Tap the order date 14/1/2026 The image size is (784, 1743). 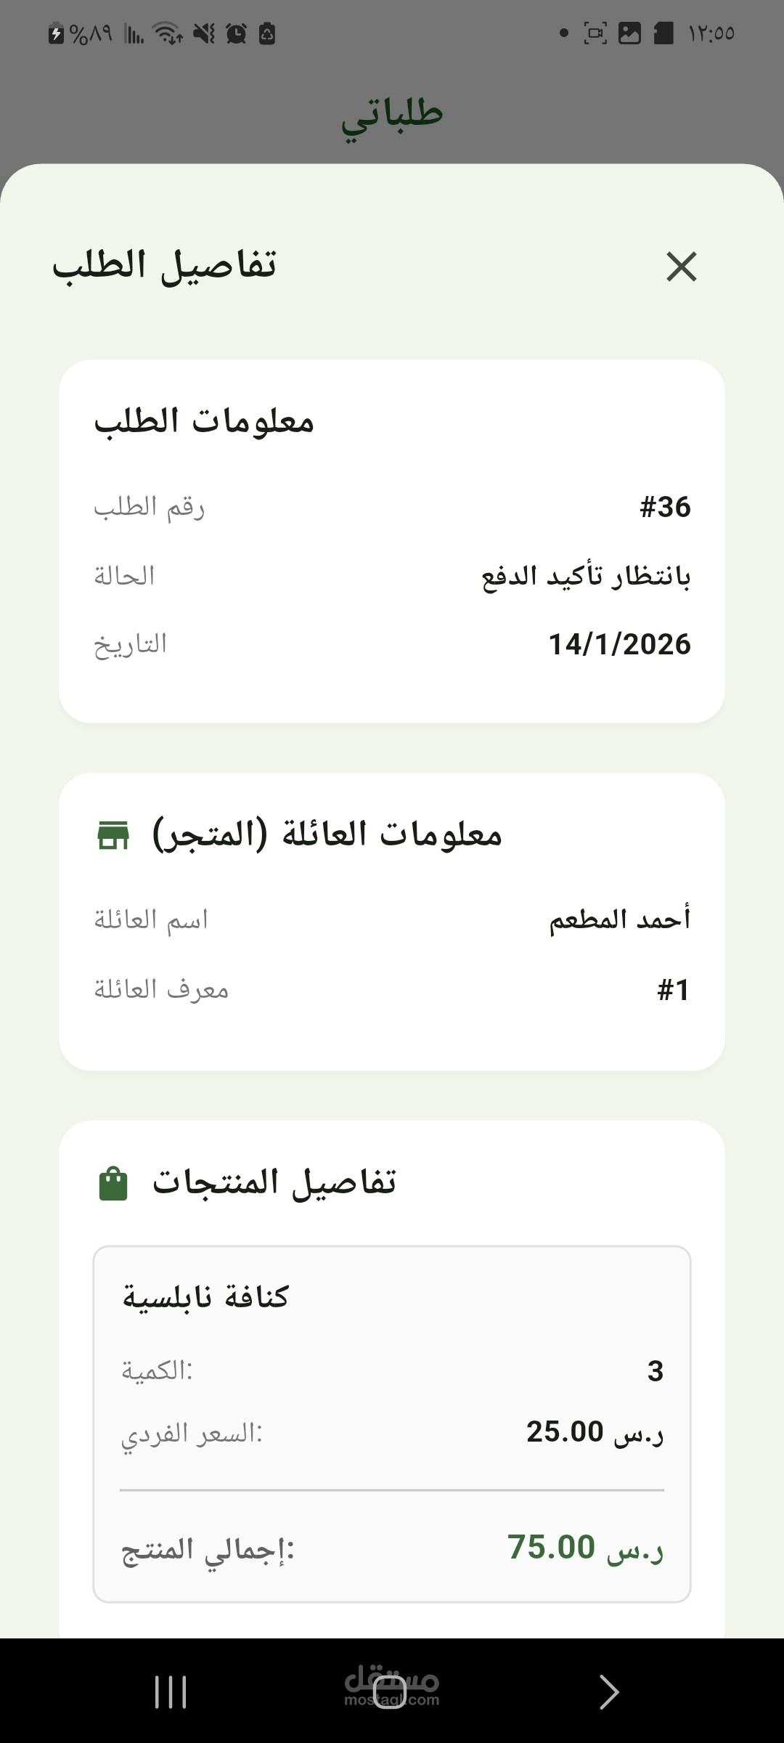[619, 644]
